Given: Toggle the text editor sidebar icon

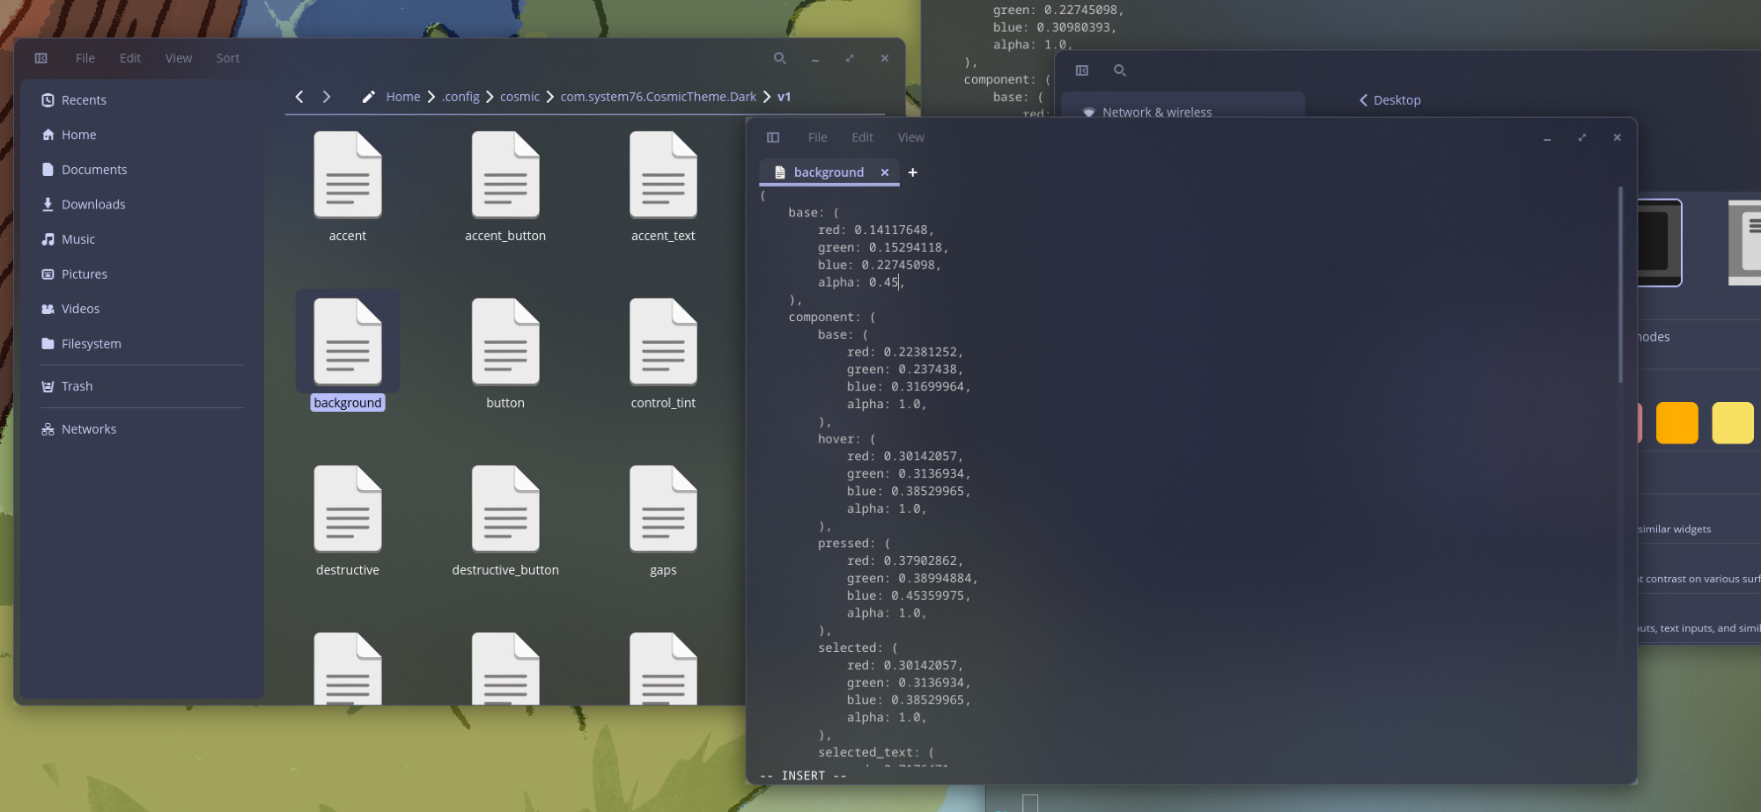Looking at the screenshot, I should point(773,137).
